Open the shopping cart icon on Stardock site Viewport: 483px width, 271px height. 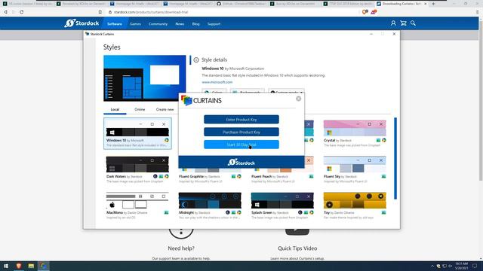[x=403, y=23]
